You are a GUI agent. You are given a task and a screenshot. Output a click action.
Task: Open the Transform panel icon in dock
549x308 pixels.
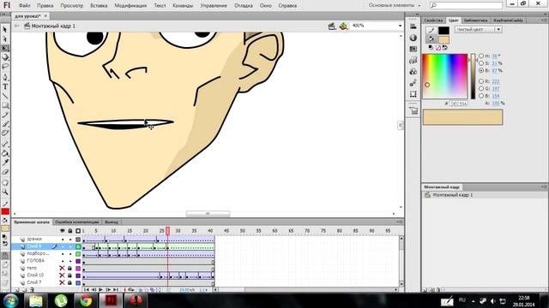point(413,94)
